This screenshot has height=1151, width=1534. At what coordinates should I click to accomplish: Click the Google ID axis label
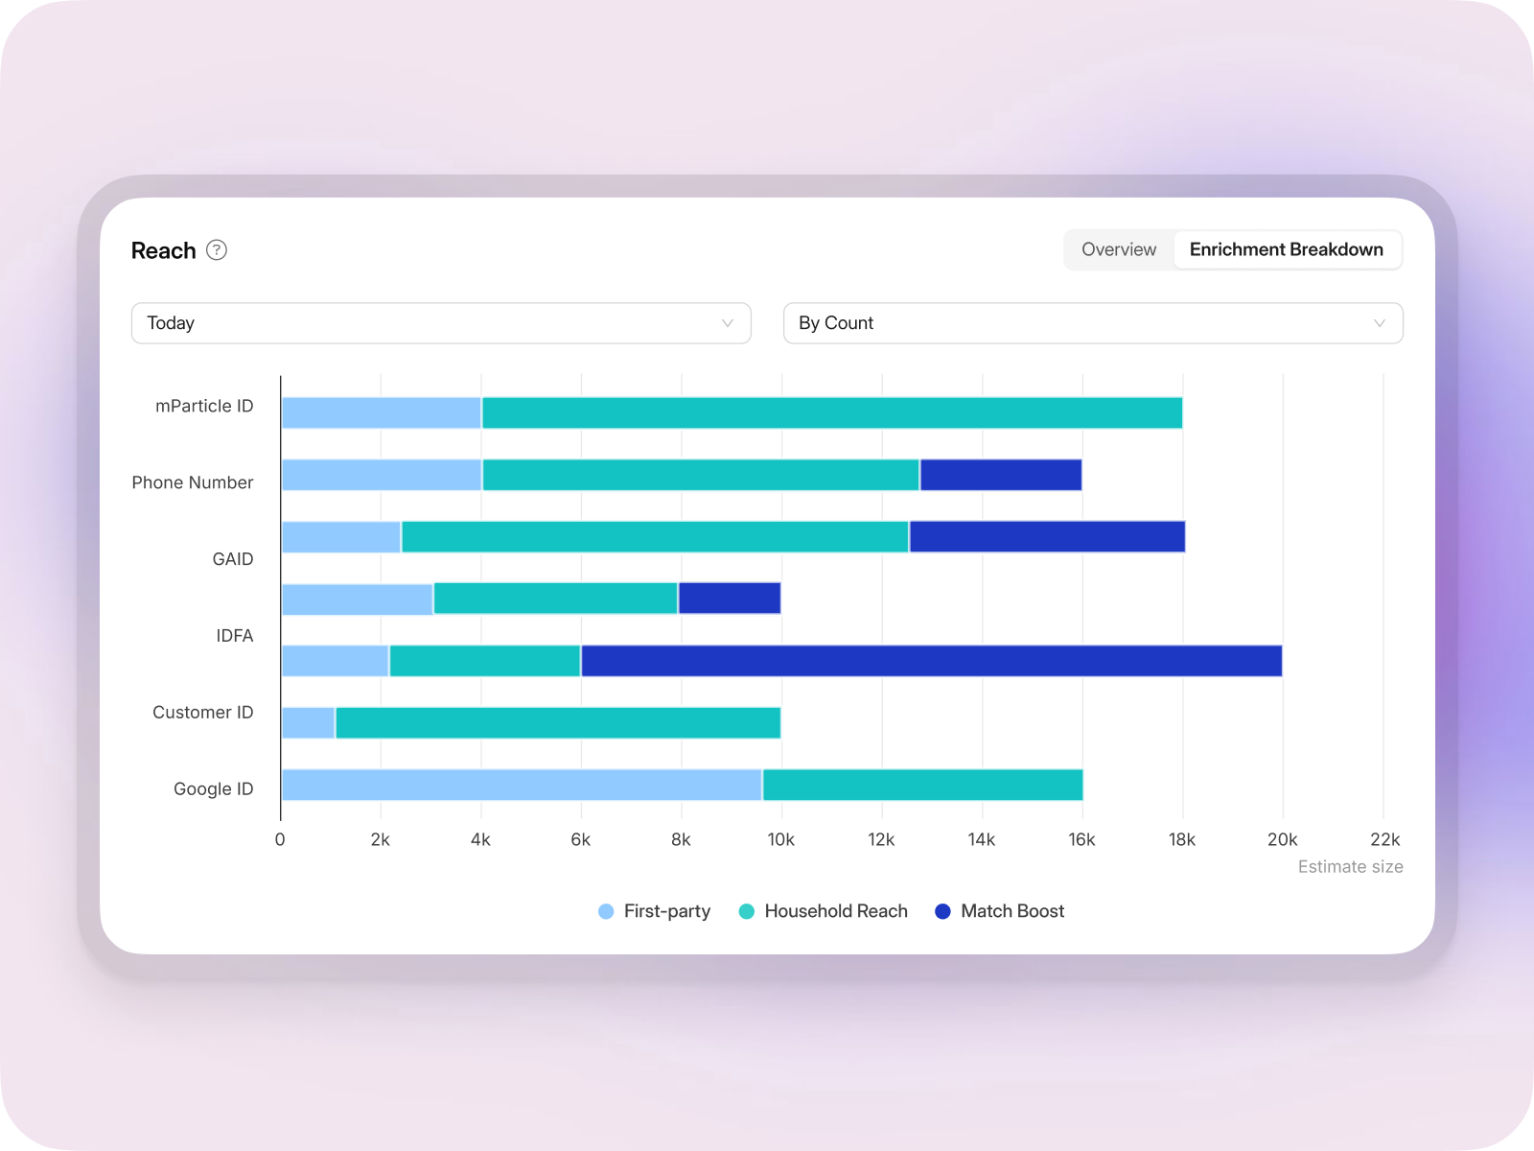(x=214, y=789)
